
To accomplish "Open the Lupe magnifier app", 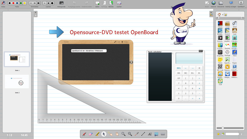I will click(234, 31).
